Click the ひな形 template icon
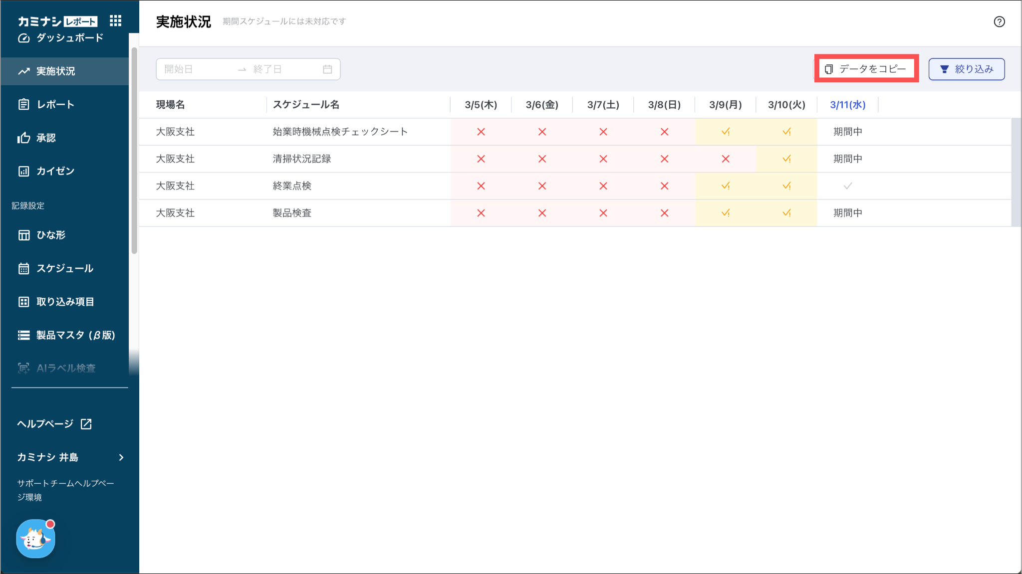 point(23,235)
